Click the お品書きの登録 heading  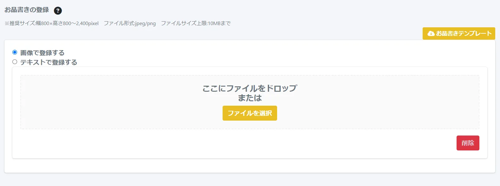27,10
